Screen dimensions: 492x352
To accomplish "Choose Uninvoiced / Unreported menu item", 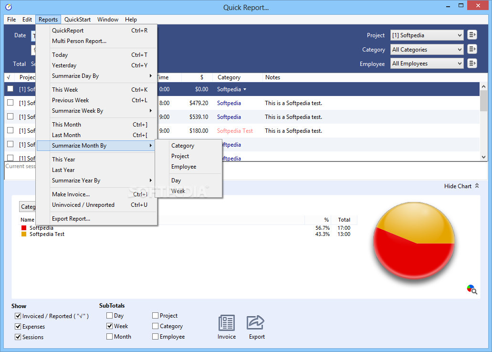I will pyautogui.click(x=97, y=205).
